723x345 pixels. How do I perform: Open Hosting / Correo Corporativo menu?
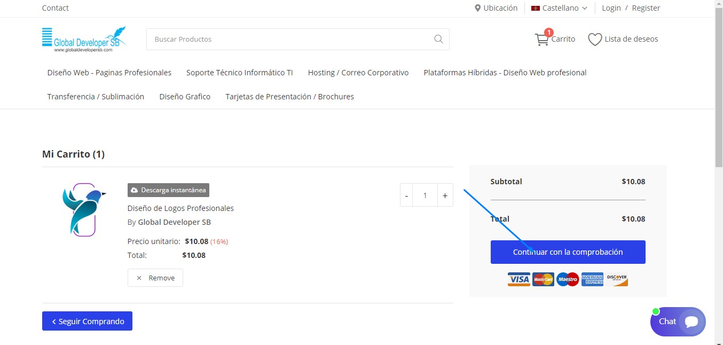click(358, 73)
